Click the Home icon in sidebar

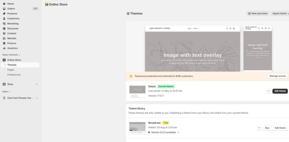coord(4,4)
